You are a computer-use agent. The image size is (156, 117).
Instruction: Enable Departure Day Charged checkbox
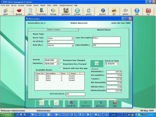click(61, 64)
